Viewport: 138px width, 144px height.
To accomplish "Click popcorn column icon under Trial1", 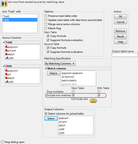I will (x=6, y=47).
